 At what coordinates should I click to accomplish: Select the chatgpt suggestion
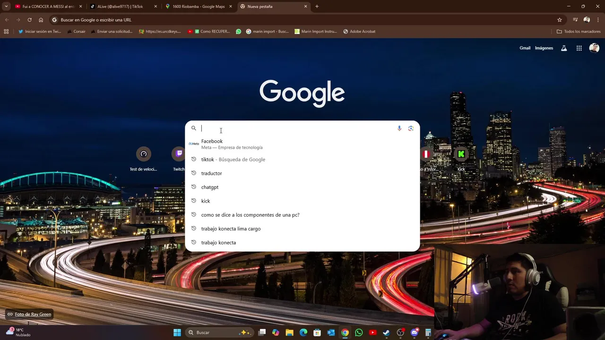click(x=302, y=187)
